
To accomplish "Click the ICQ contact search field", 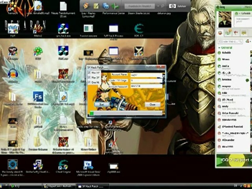I will click(x=230, y=42).
